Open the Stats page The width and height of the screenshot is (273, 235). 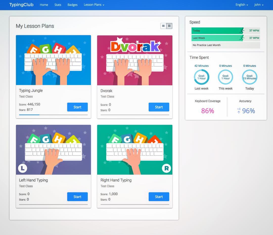pyautogui.click(x=58, y=5)
